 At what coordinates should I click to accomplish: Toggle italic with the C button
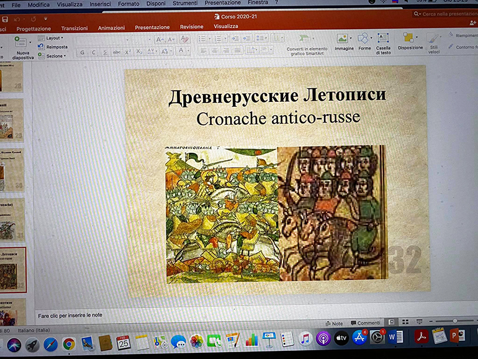(x=93, y=52)
